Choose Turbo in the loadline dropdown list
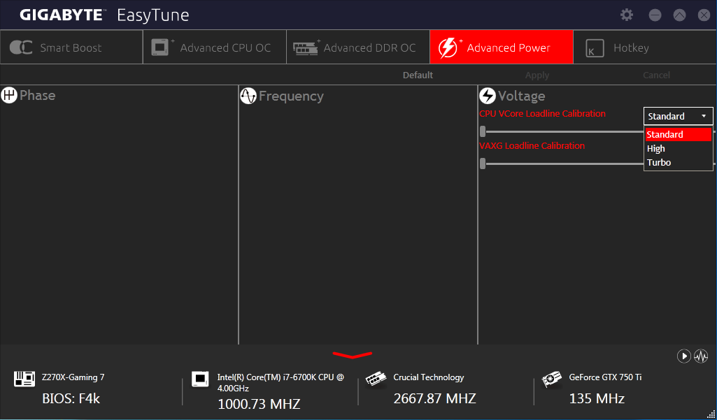This screenshot has height=420, width=717. pyautogui.click(x=678, y=162)
